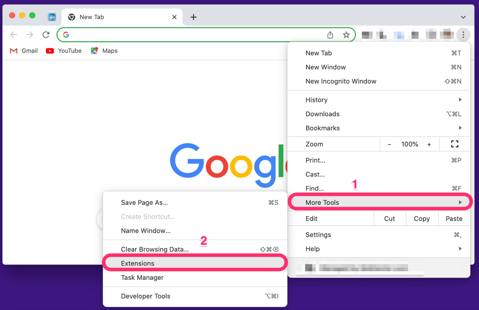
Task: Select Cast... from the menu
Action: (379, 174)
